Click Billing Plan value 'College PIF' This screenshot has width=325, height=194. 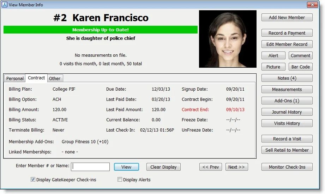click(x=64, y=89)
